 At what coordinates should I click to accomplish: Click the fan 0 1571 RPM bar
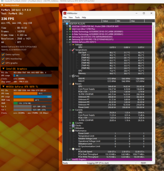(x=33, y=107)
